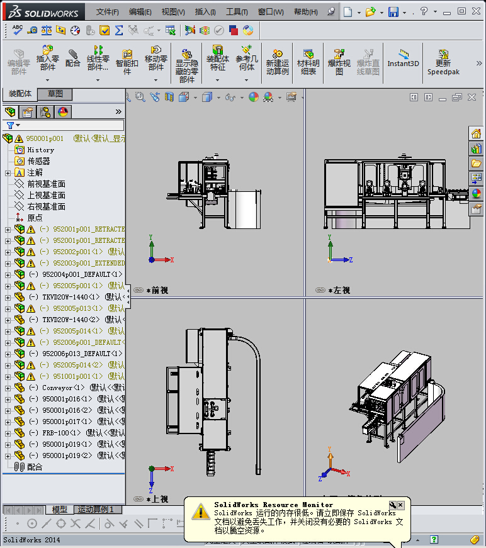Click Update Speedpak button
486x548 pixels.
(x=443, y=62)
